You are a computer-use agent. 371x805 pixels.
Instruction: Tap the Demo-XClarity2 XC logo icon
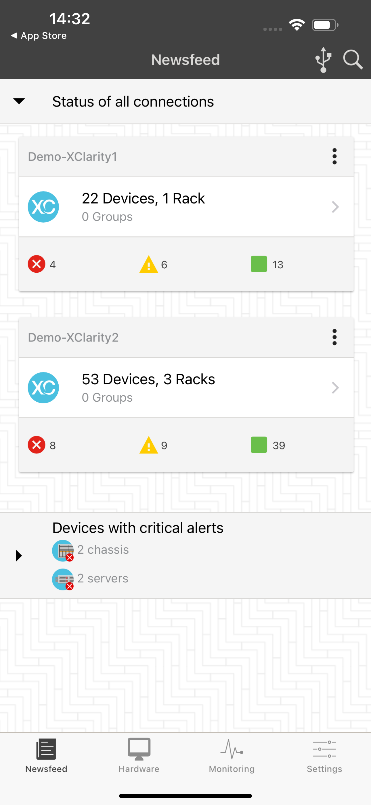[43, 388]
